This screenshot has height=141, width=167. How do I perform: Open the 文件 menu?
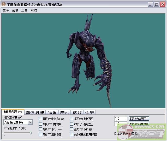pos(5,10)
